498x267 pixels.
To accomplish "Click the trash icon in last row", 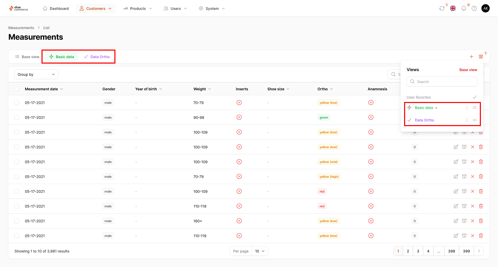I will click(481, 236).
